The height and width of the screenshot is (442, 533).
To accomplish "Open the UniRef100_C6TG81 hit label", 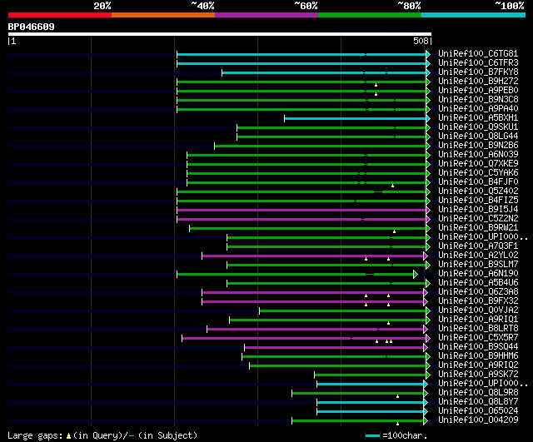I will tap(478, 53).
